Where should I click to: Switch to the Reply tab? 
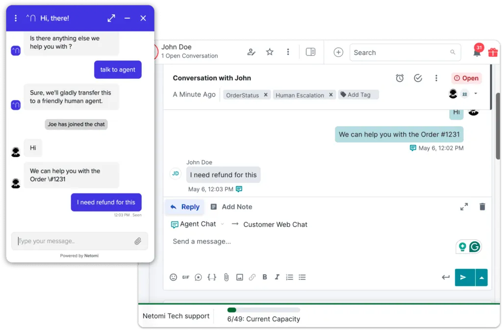[185, 207]
